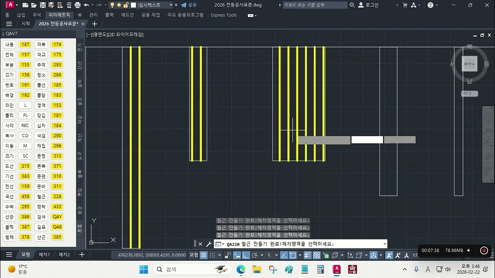Click the white layer color swatch
495x278 pixels.
click(133, 5)
